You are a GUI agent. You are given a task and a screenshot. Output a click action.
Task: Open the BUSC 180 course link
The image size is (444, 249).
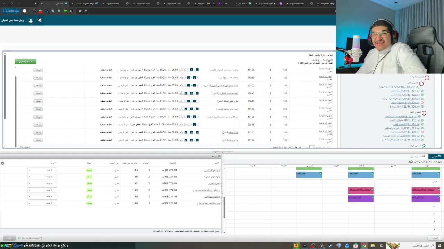point(402,136)
